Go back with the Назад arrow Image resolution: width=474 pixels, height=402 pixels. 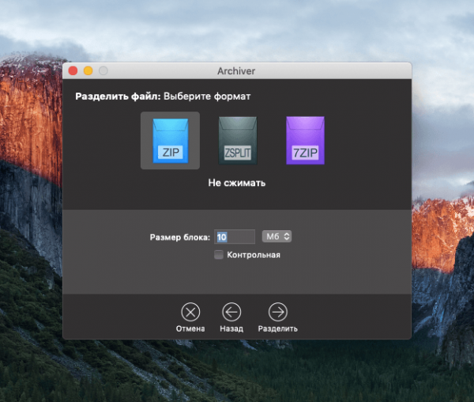(231, 312)
